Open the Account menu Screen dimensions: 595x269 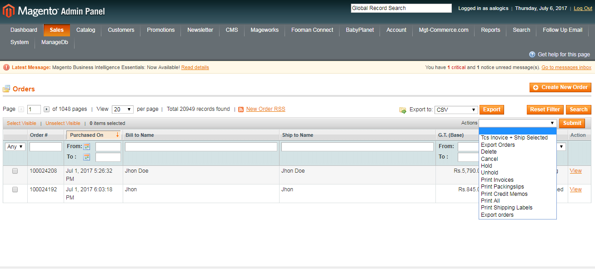[x=396, y=30]
